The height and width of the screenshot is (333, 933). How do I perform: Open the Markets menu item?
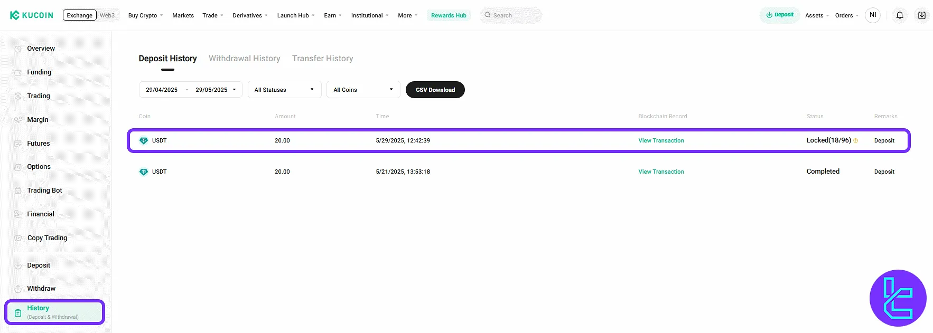coord(183,15)
